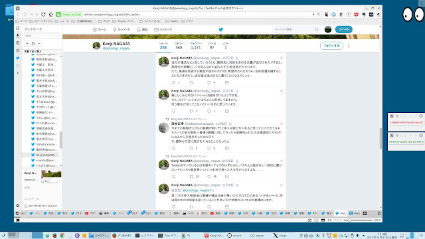Open the Bookmarks panel icon in sidebar
The width and height of the screenshot is (425, 239).
point(18,28)
